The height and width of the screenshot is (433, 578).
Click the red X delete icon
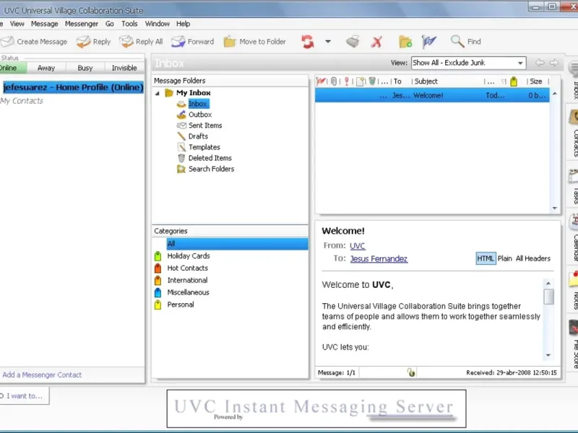click(376, 42)
